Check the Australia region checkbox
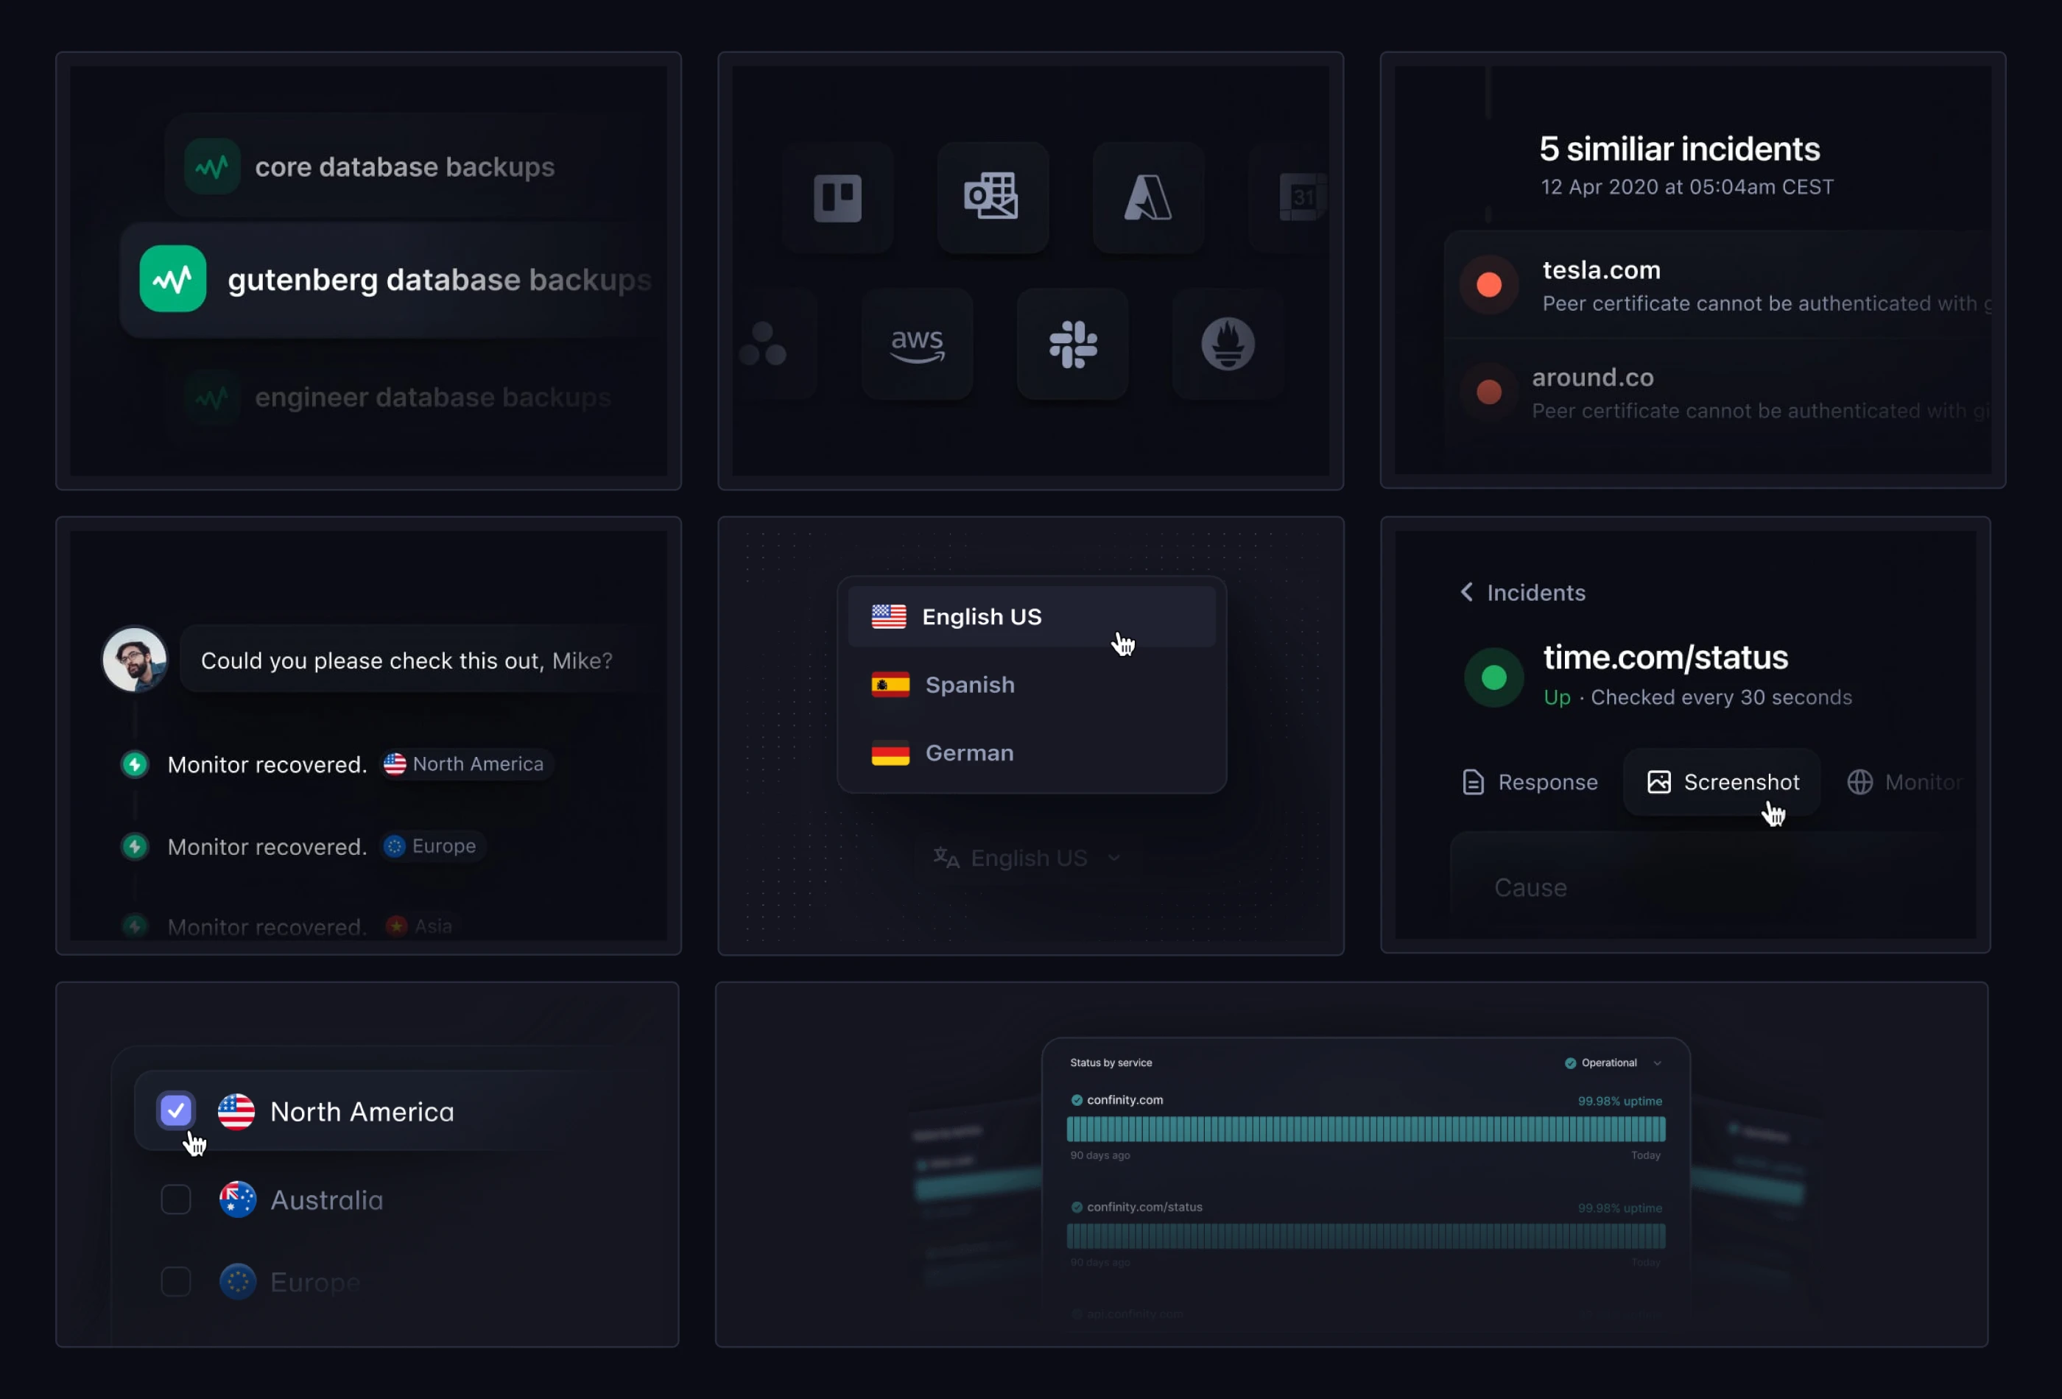This screenshot has height=1399, width=2062. (176, 1199)
